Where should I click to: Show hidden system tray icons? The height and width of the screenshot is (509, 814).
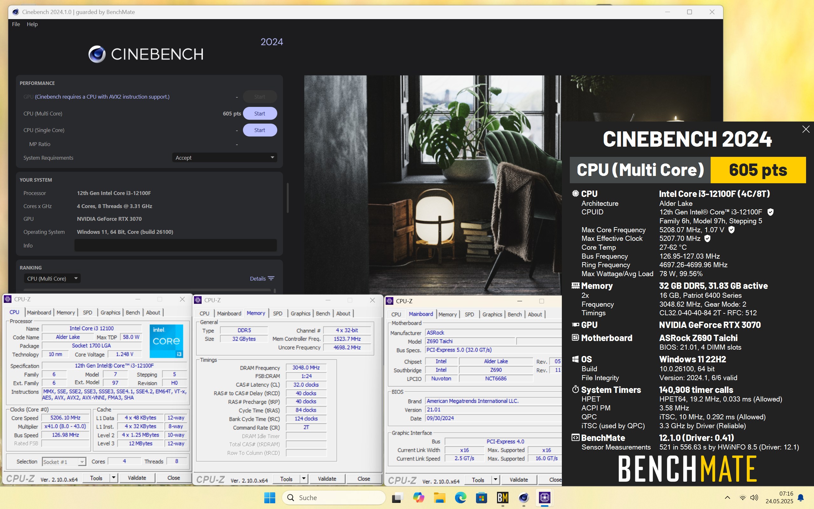click(727, 498)
